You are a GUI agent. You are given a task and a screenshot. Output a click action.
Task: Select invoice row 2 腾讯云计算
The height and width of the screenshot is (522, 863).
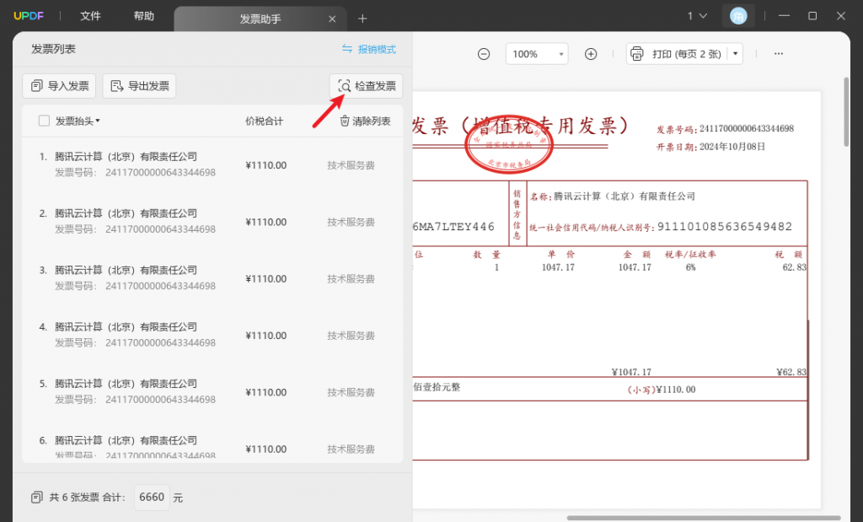pyautogui.click(x=212, y=221)
